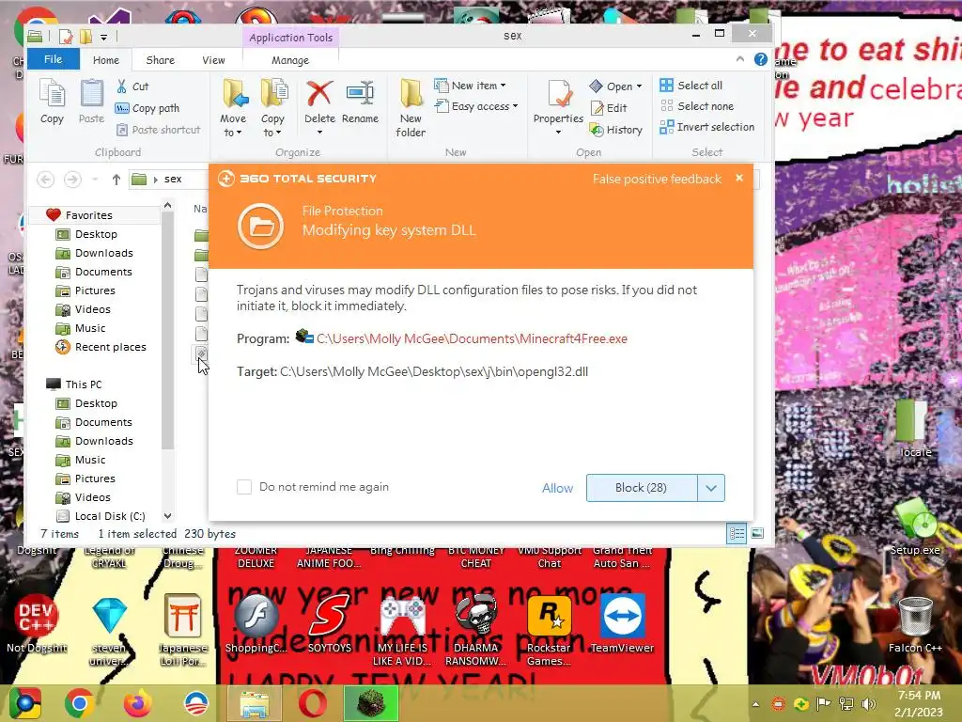Screen dimensions: 962x722
Task: Select Recent places in sidebar
Action: [111, 347]
